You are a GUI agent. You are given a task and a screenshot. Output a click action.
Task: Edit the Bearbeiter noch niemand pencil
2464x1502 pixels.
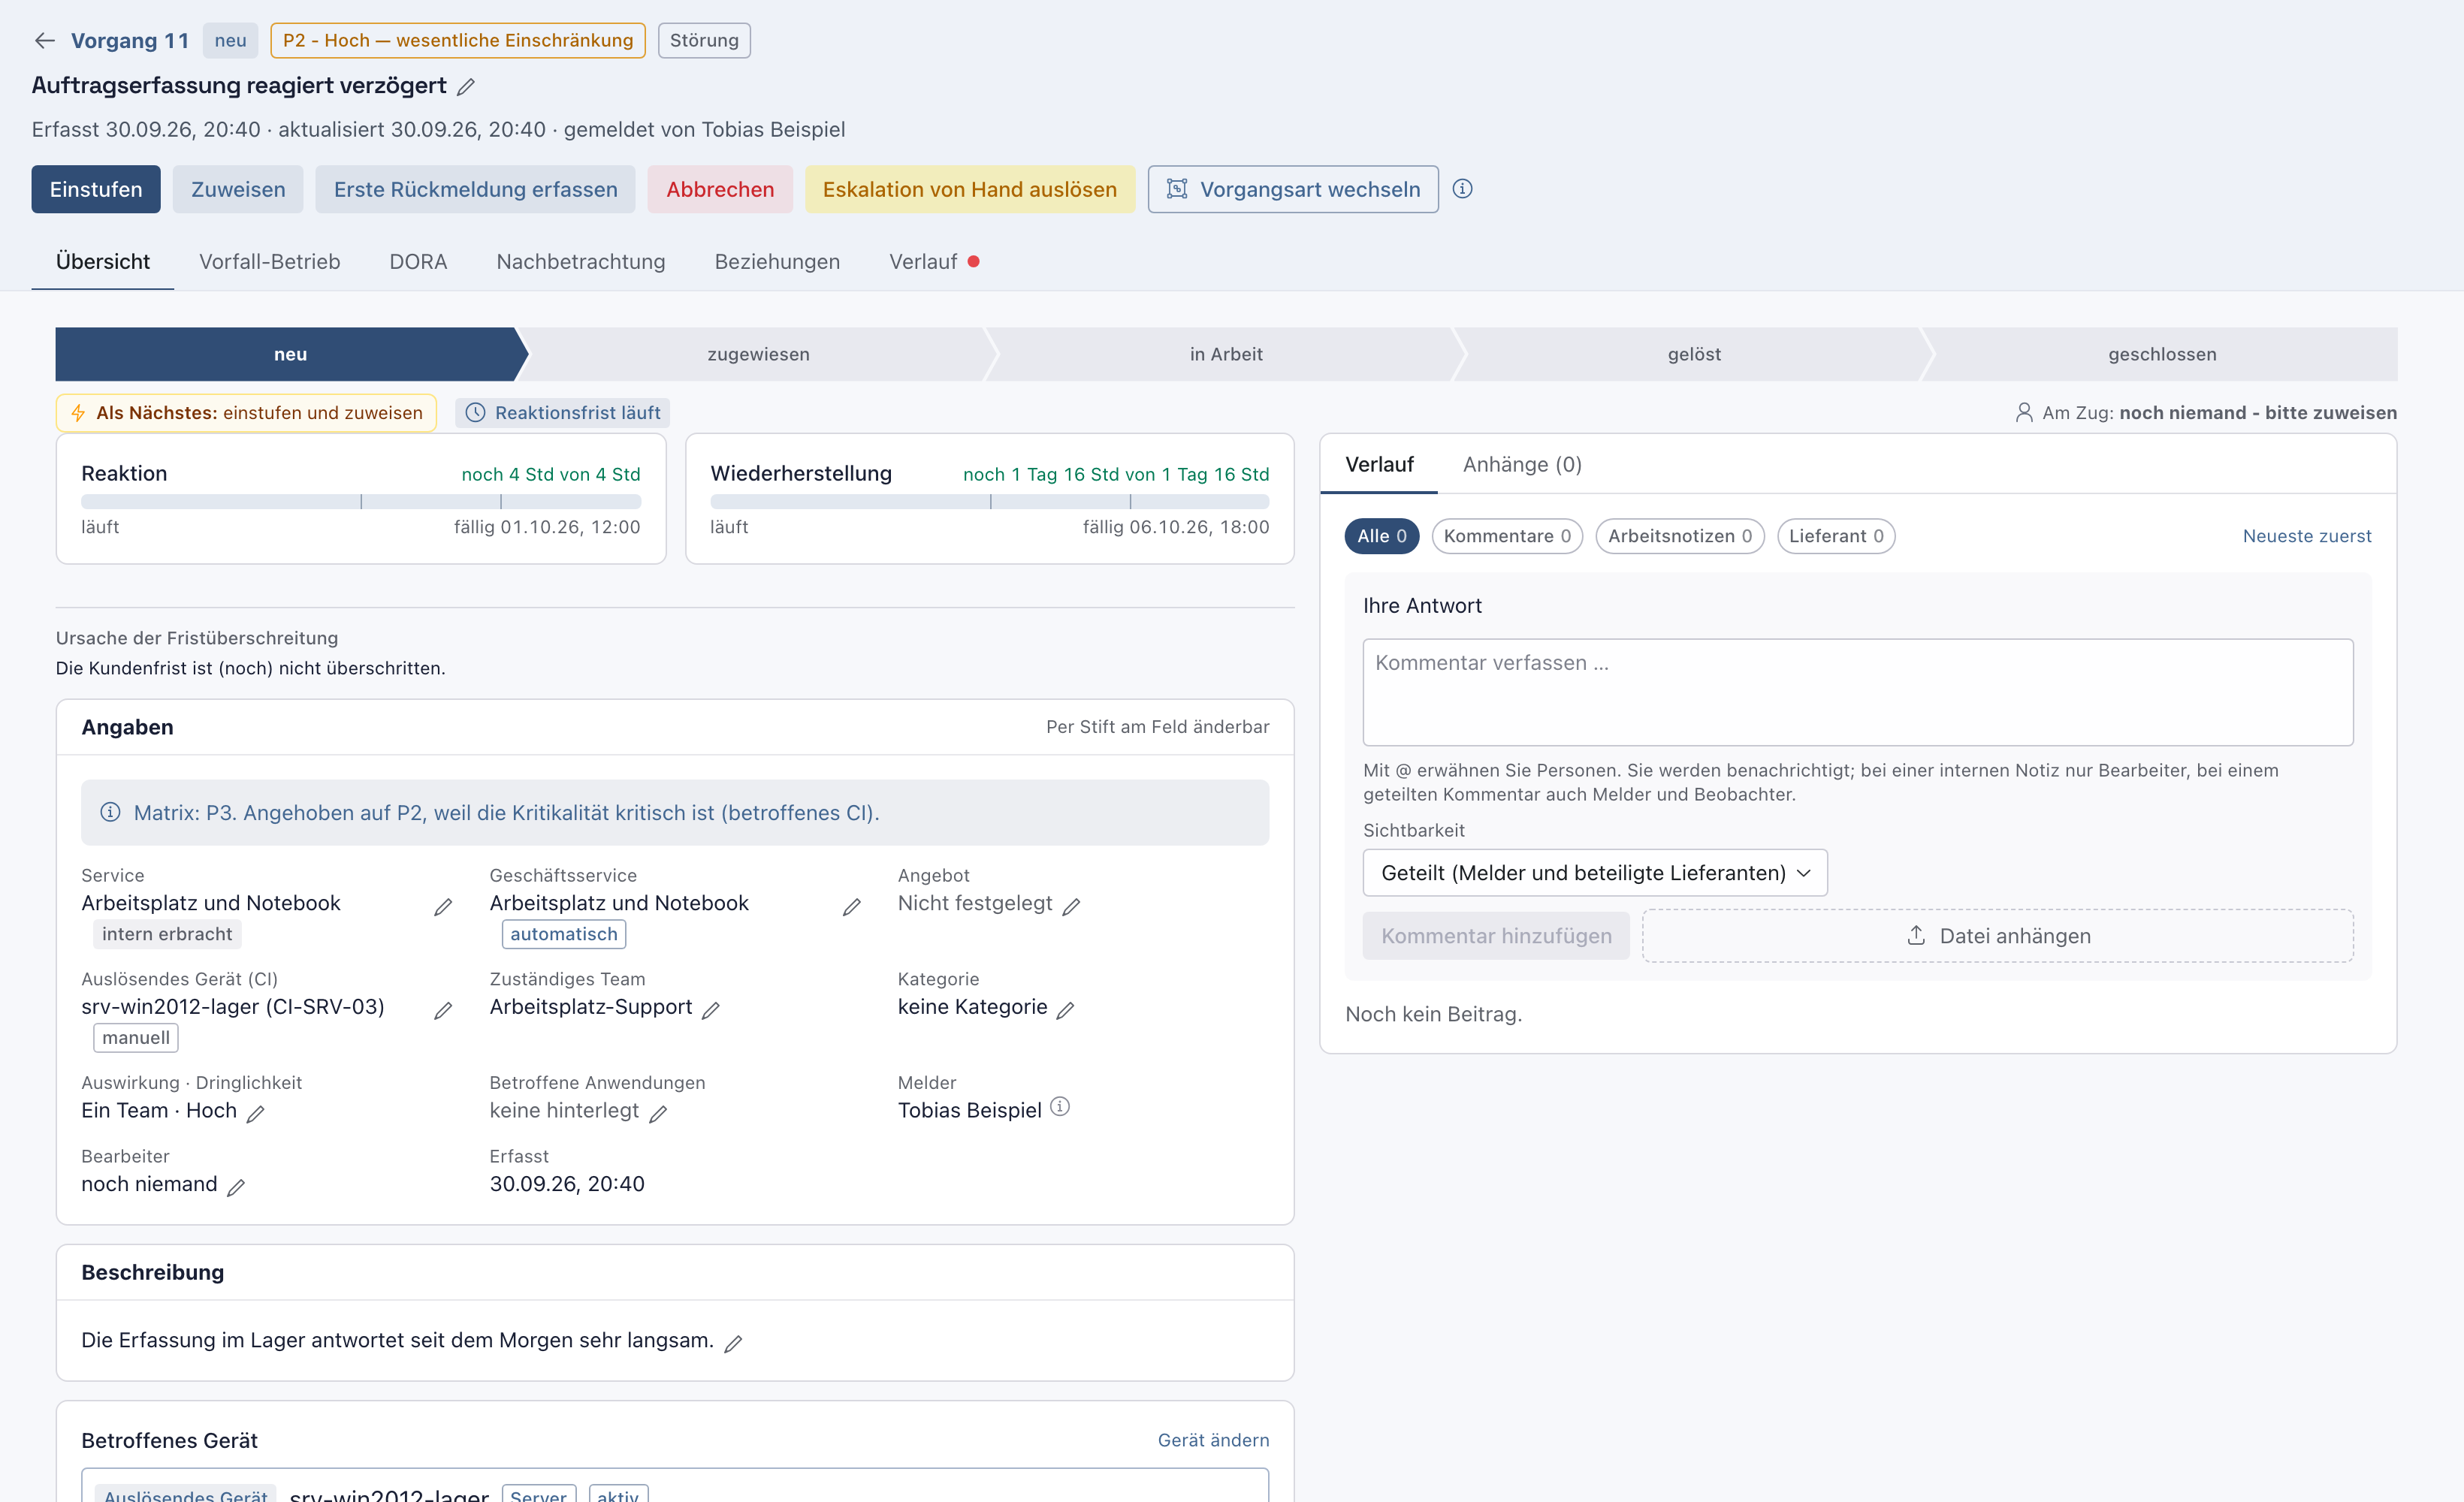click(236, 1188)
